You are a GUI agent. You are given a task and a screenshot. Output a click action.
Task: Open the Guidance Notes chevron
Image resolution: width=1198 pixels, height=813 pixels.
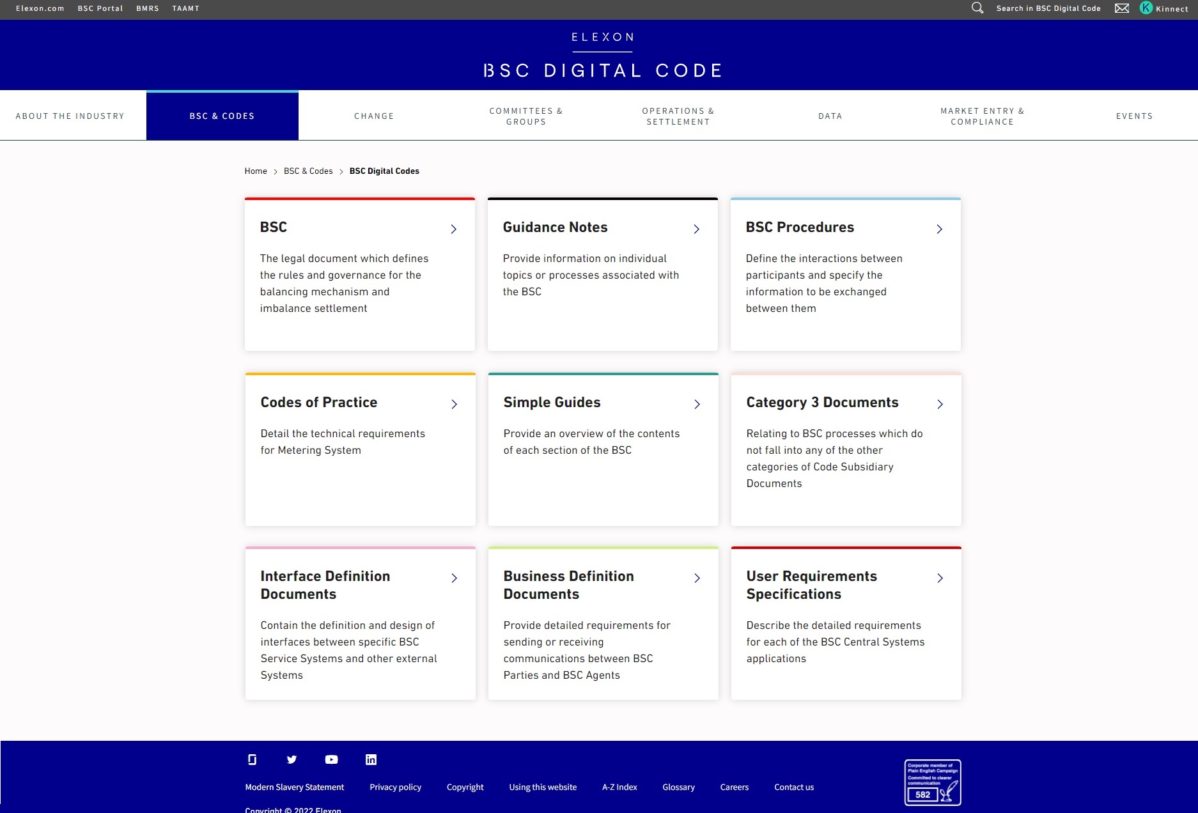[x=696, y=229]
